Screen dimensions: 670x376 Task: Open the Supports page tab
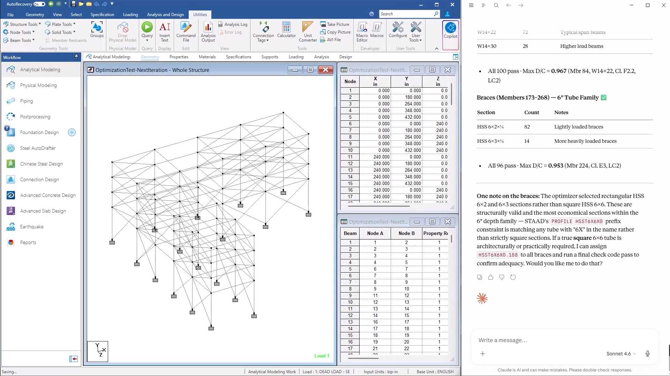click(270, 57)
